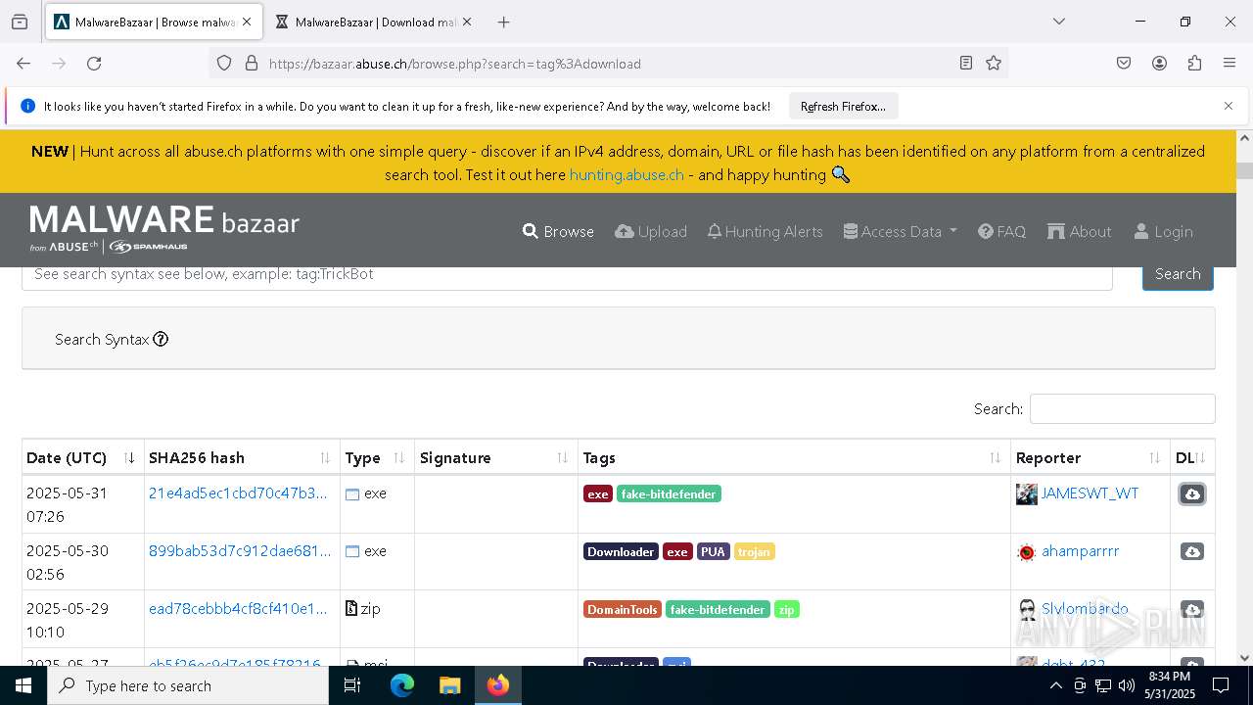Click the Downloader tag in ahamparrrr row
Viewport: 1253px width, 705px height.
click(x=621, y=552)
